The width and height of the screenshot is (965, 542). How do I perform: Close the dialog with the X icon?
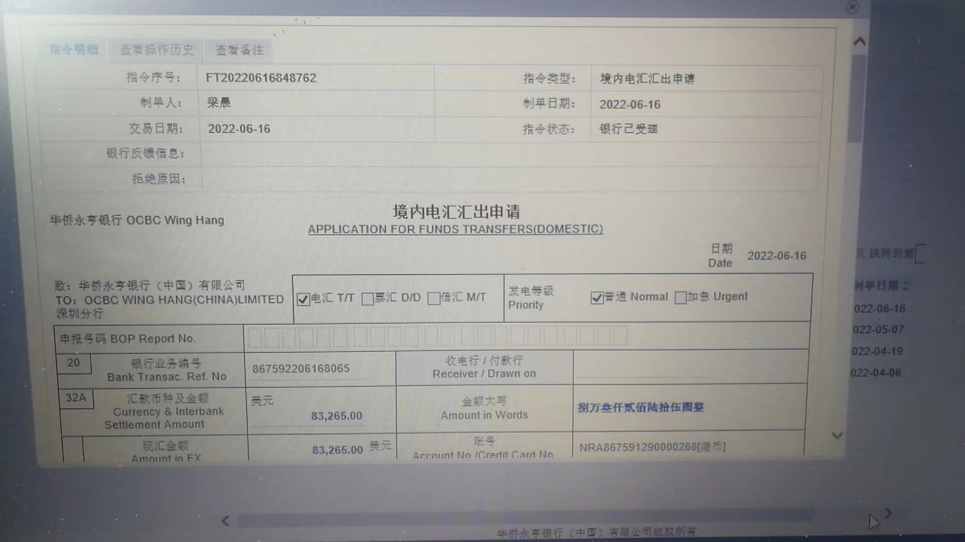point(852,7)
